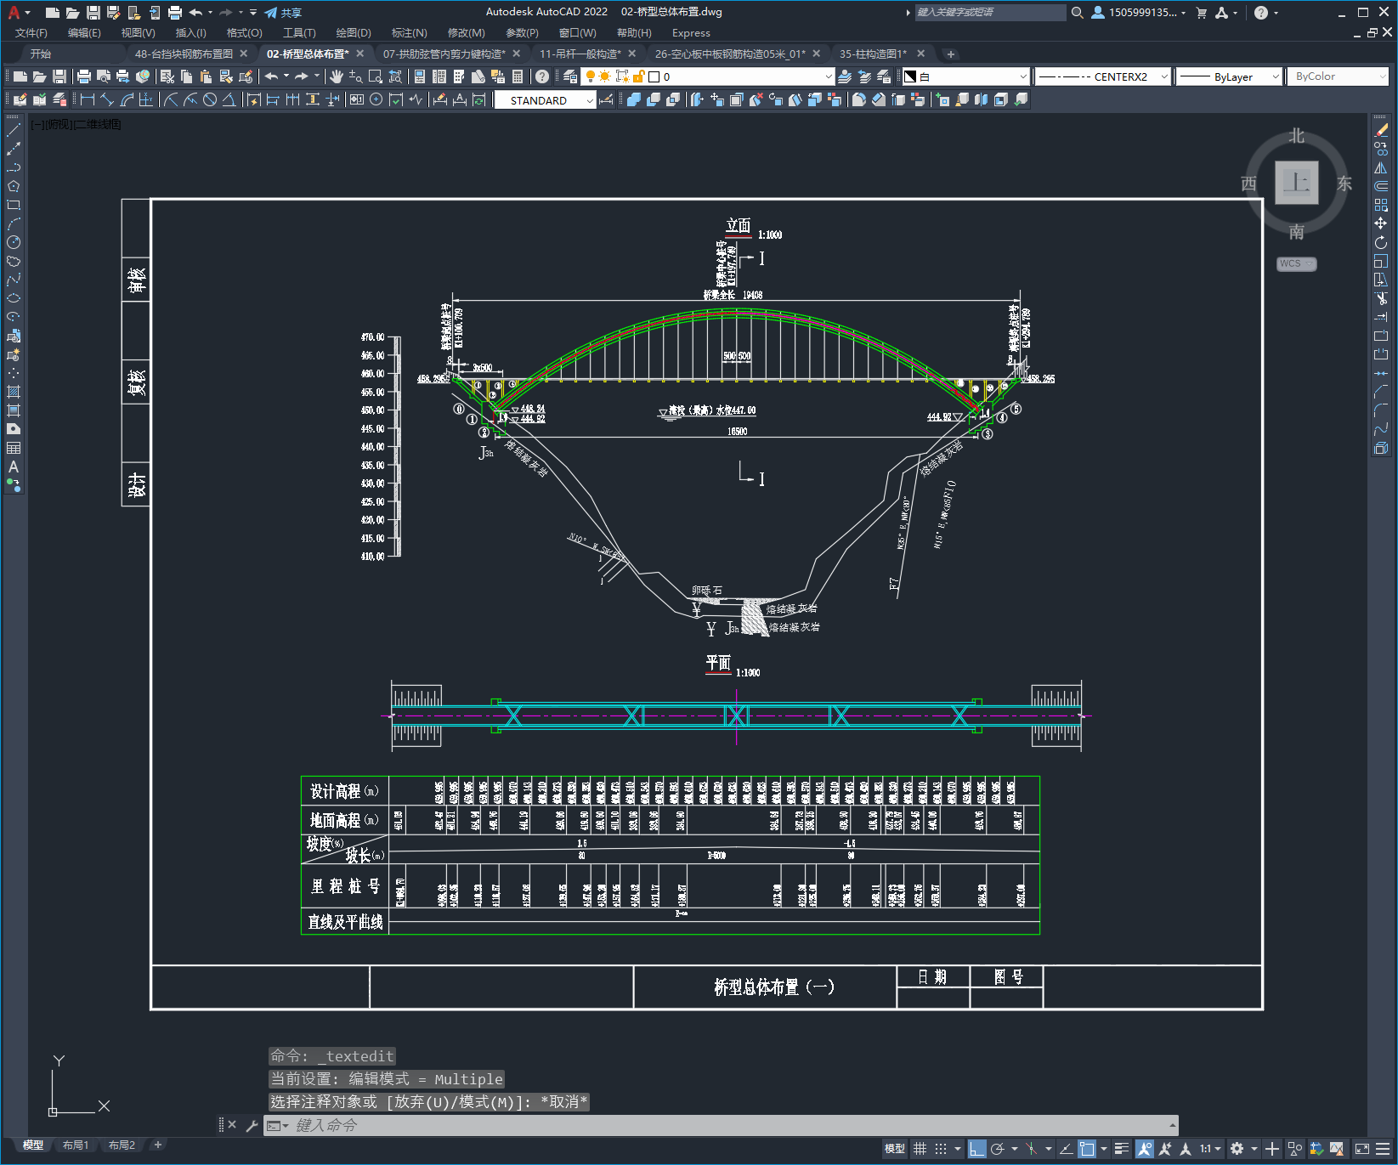Switch to the 48-台挡块钢筋布置图 tab
This screenshot has height=1165, width=1398.
(x=184, y=54)
